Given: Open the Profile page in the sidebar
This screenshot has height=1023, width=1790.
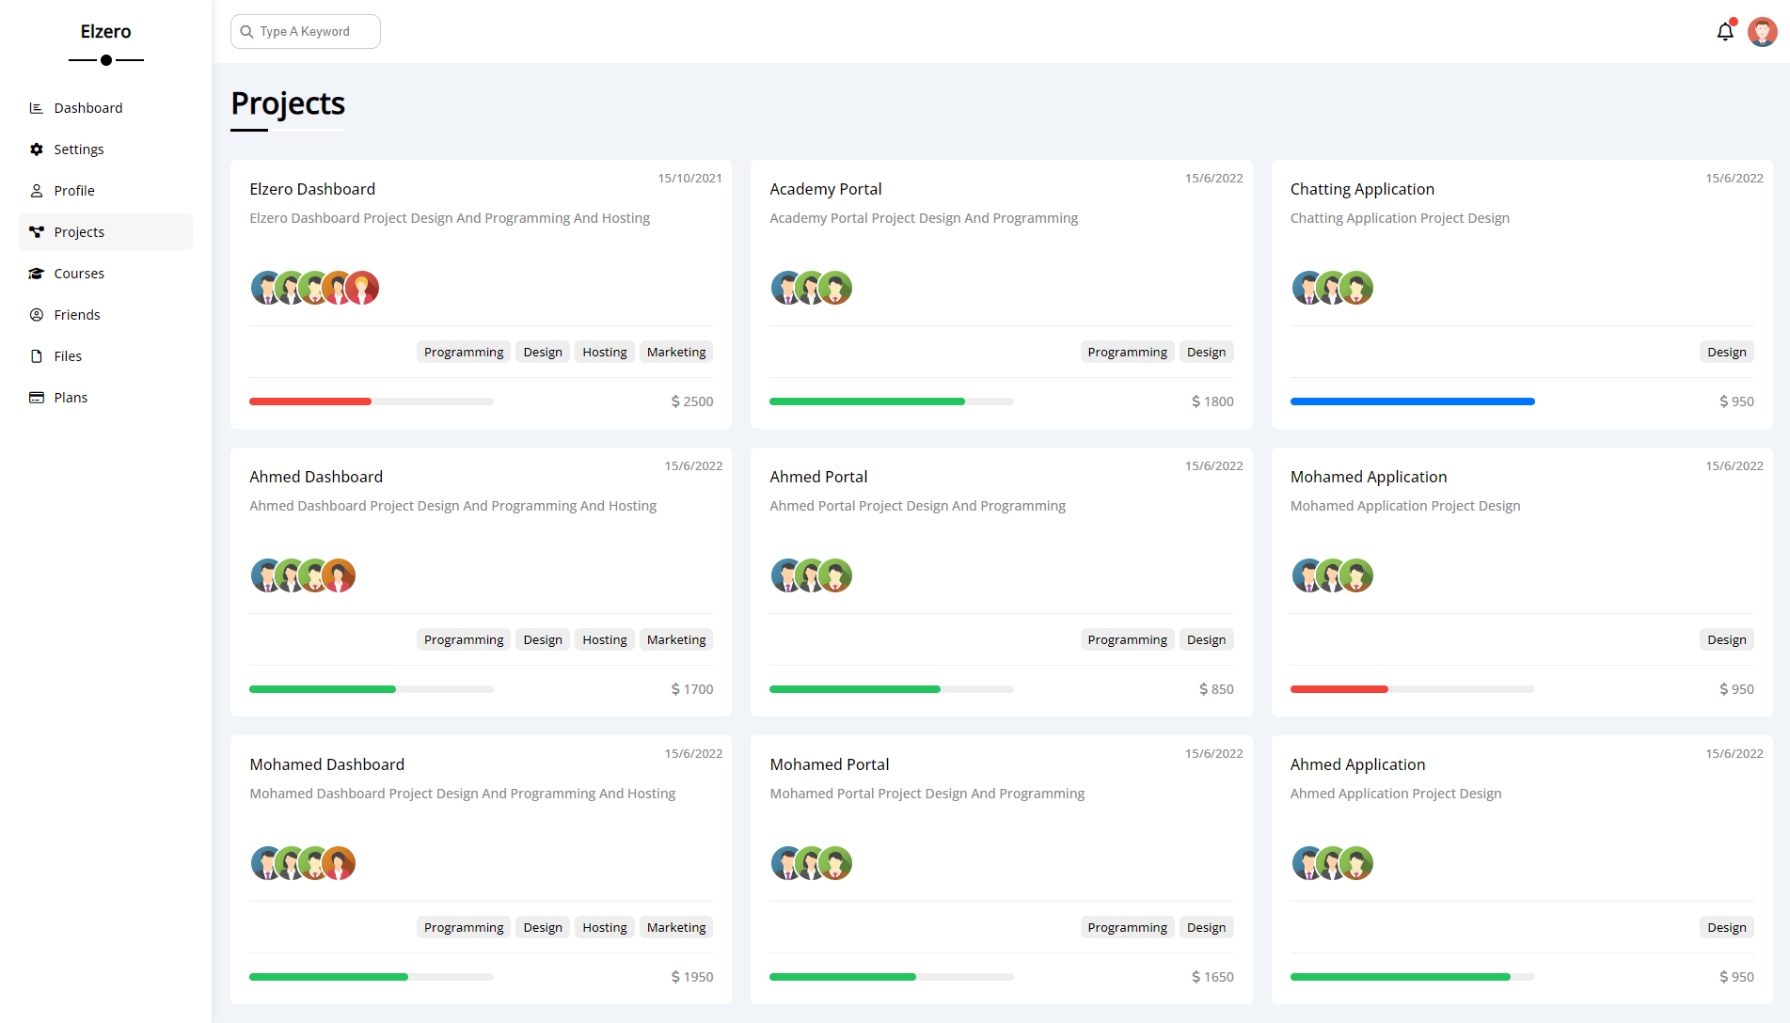Looking at the screenshot, I should [x=105, y=191].
